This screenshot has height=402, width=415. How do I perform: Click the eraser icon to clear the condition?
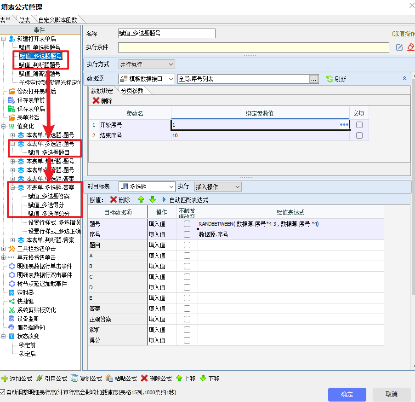tap(411, 47)
